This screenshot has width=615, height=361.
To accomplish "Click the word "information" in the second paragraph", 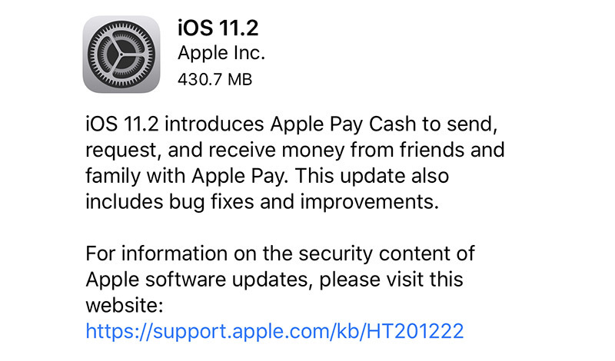I will (x=175, y=253).
